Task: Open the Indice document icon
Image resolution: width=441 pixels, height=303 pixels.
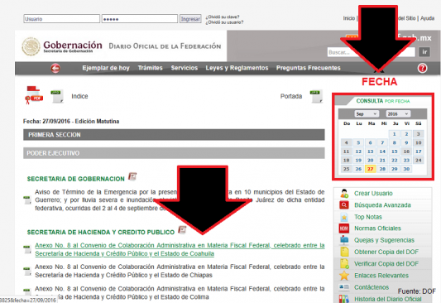Action: pyautogui.click(x=57, y=96)
